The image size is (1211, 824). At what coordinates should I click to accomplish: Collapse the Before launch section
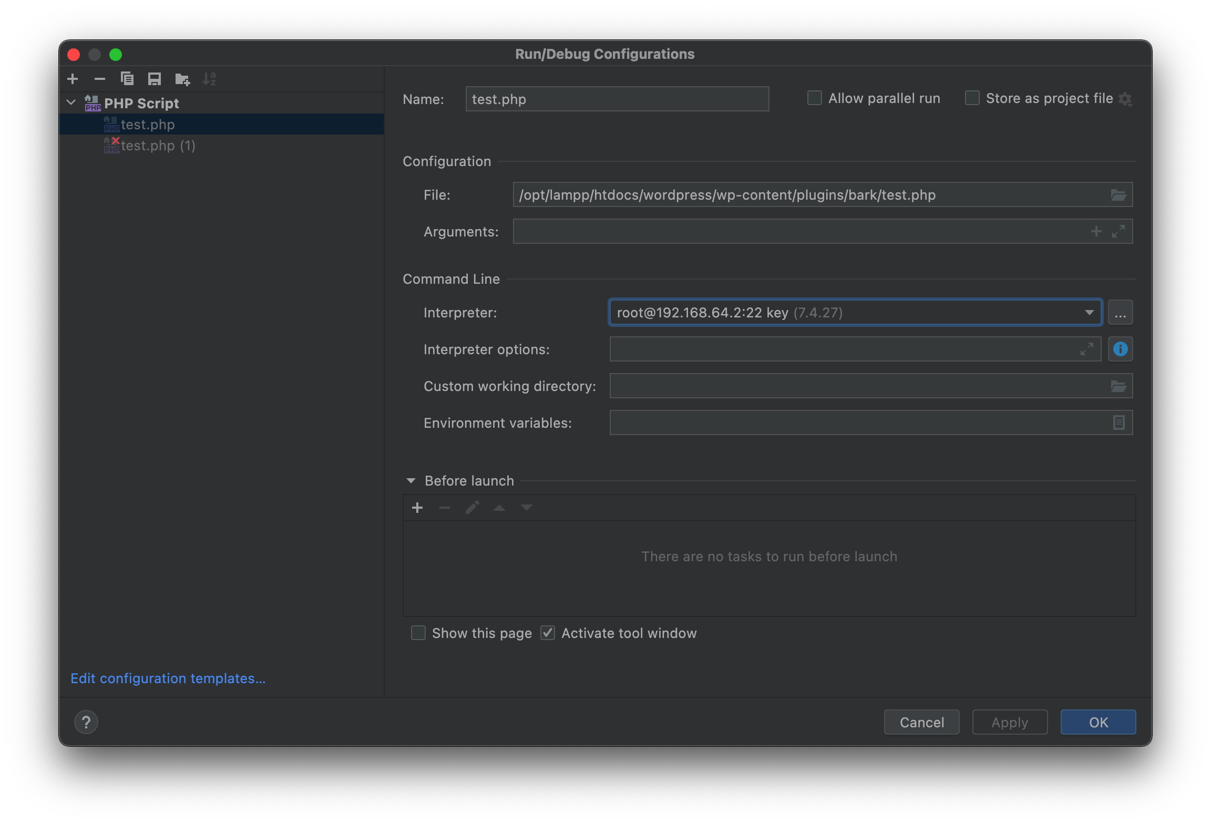[411, 481]
